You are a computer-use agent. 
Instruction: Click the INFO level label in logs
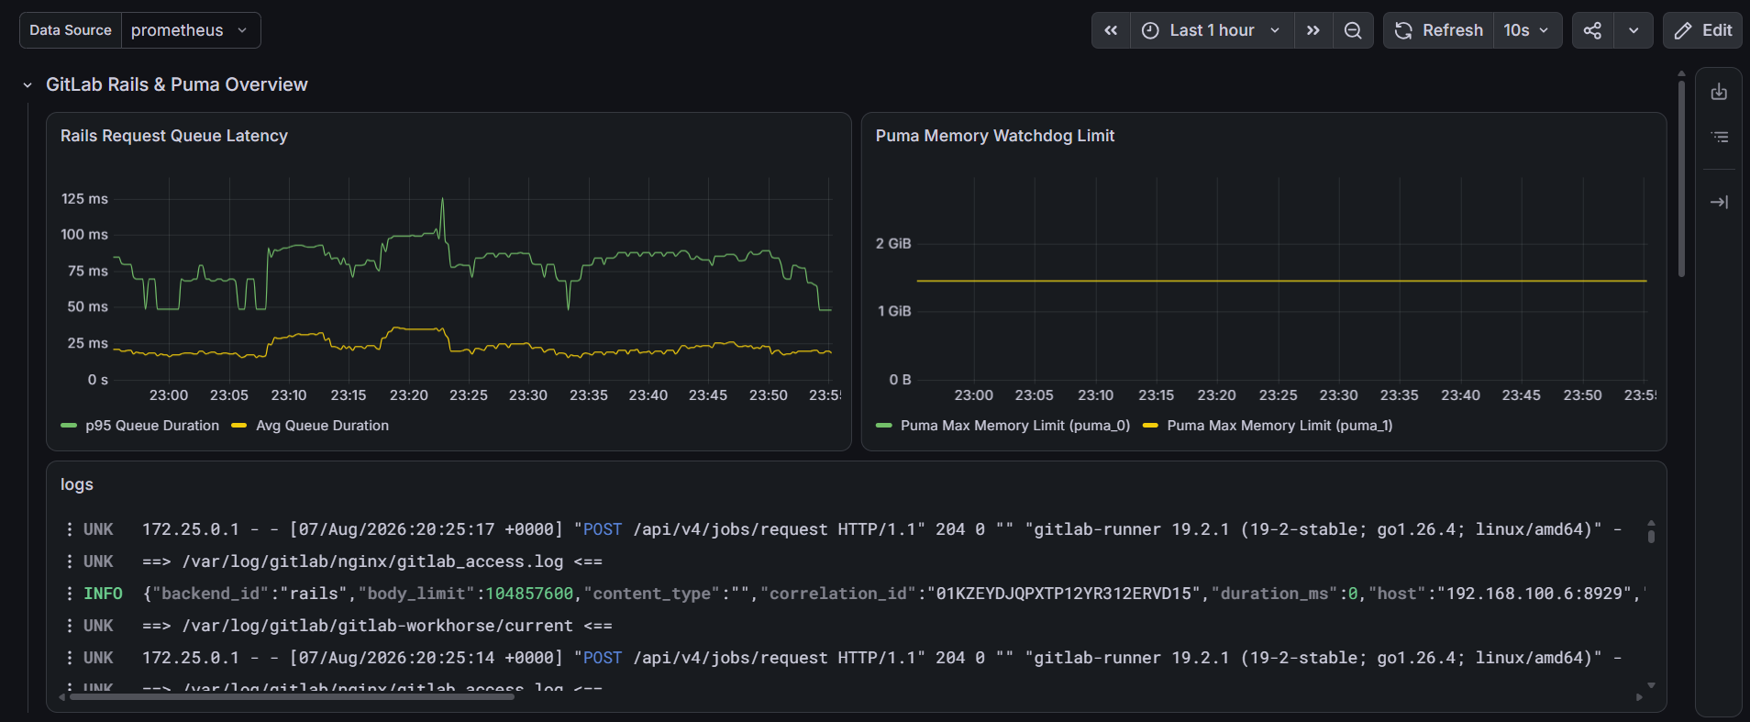(x=103, y=594)
